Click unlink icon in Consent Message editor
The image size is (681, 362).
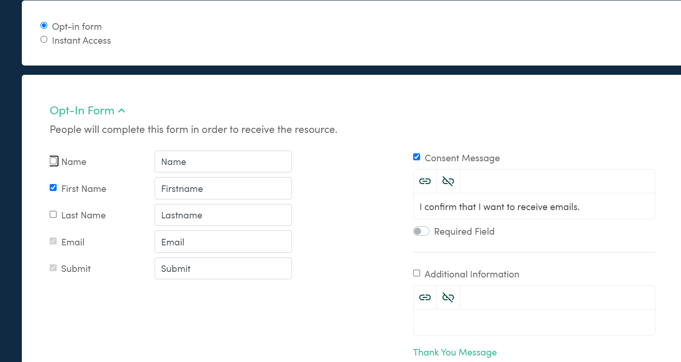point(448,181)
